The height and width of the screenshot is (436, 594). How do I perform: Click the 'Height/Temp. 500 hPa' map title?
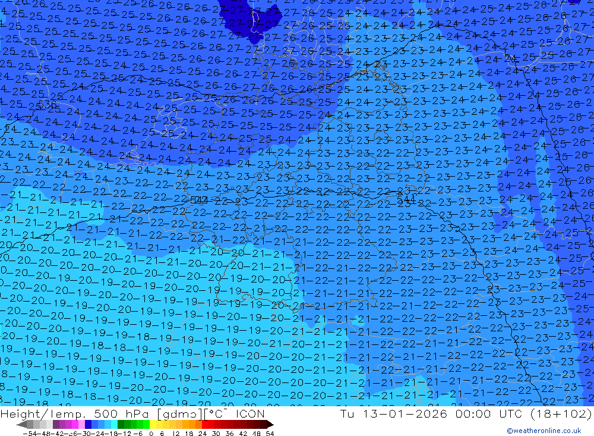pos(75,413)
